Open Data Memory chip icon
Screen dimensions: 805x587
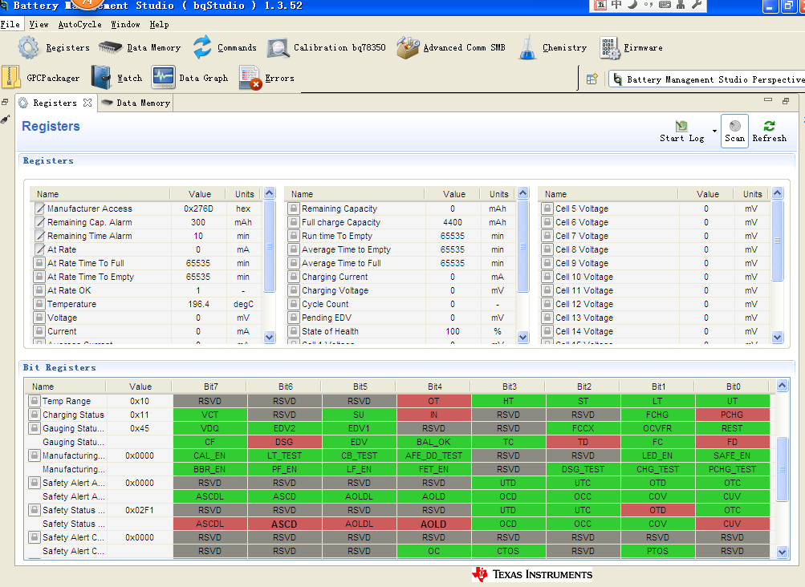click(110, 48)
